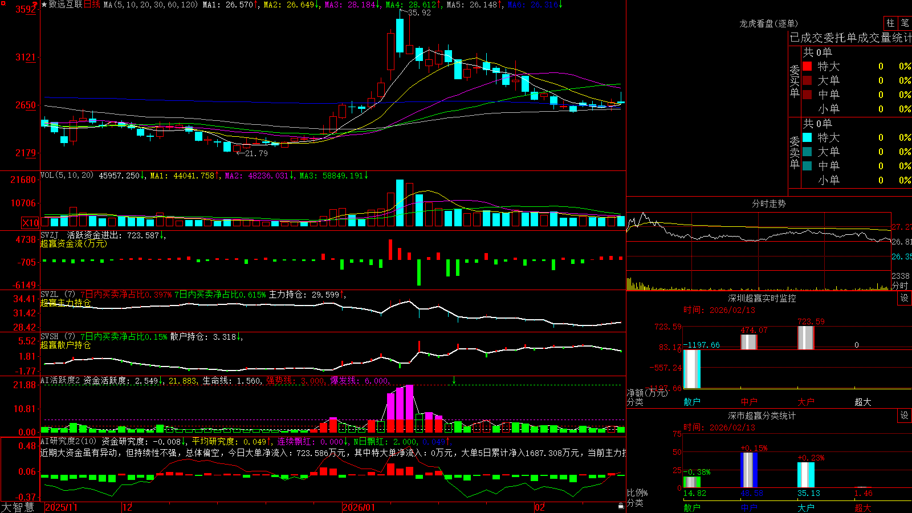This screenshot has width=912, height=513.
Task: Click 已成交委托单成交量统计 header
Action: point(850,38)
